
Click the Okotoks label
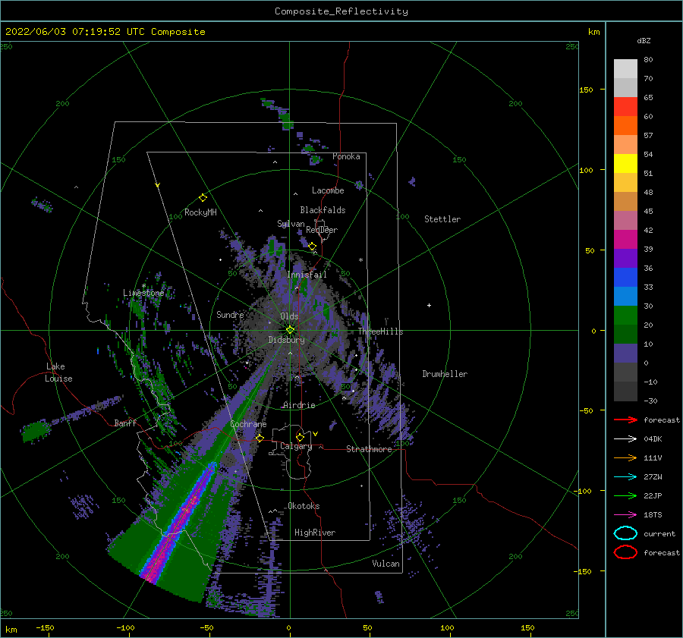tap(304, 506)
